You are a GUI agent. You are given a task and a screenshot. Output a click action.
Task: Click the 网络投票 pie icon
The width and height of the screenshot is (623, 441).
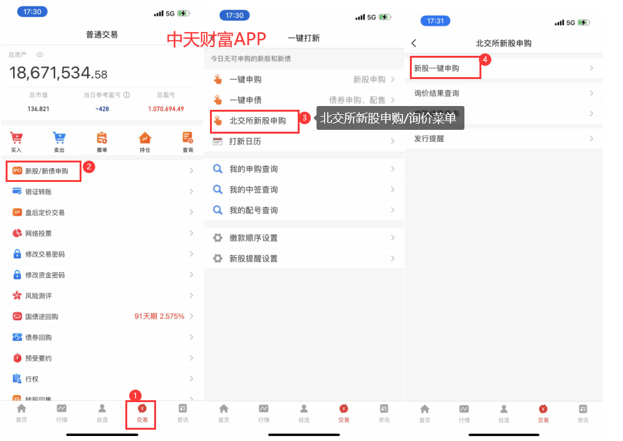[17, 233]
